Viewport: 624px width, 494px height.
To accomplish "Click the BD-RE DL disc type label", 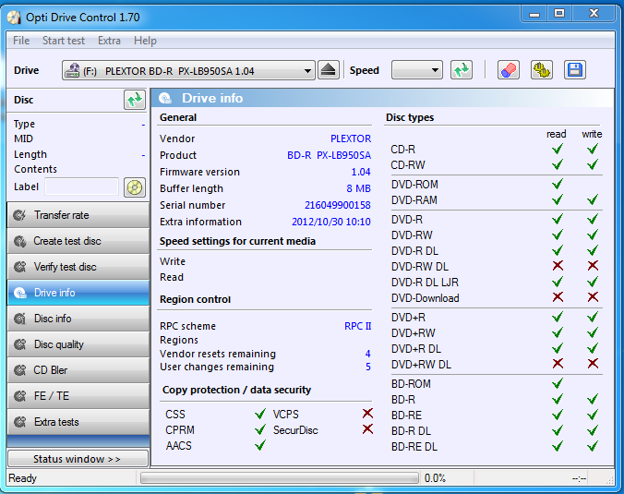I will (x=414, y=447).
